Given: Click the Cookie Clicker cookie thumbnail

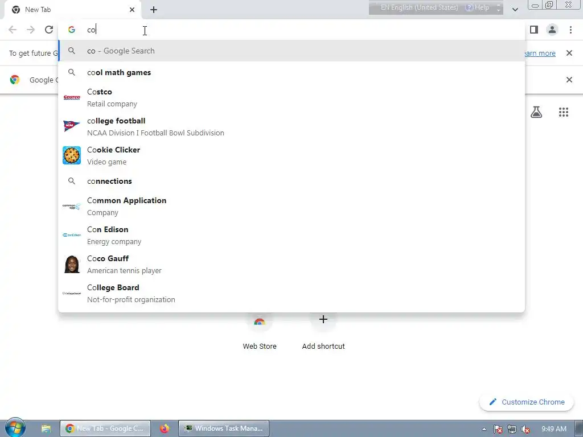Looking at the screenshot, I should (72, 155).
